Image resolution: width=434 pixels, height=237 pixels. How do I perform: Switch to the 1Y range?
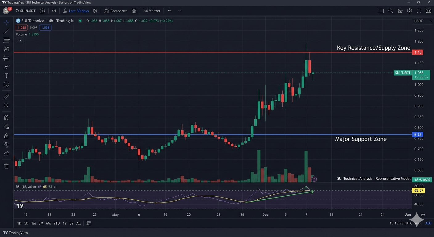(64, 223)
